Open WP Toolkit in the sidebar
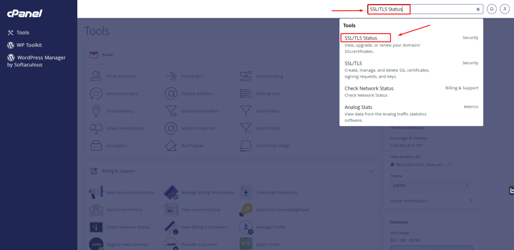514x250 pixels. click(29, 45)
